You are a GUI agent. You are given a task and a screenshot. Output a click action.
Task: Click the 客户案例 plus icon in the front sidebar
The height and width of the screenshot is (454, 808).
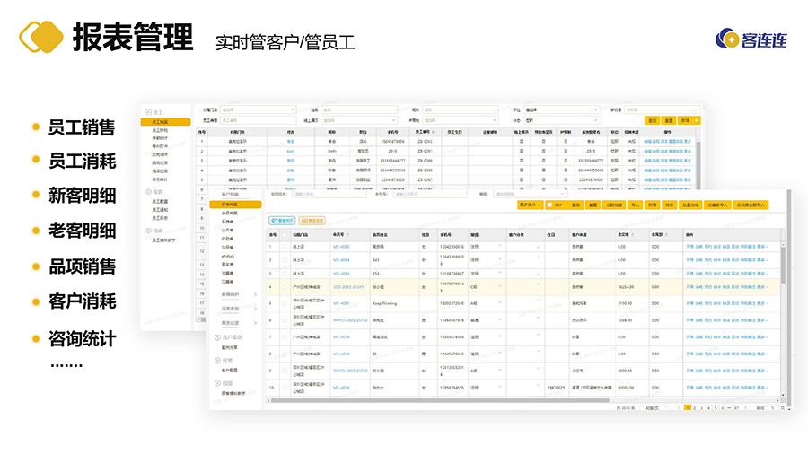217,337
